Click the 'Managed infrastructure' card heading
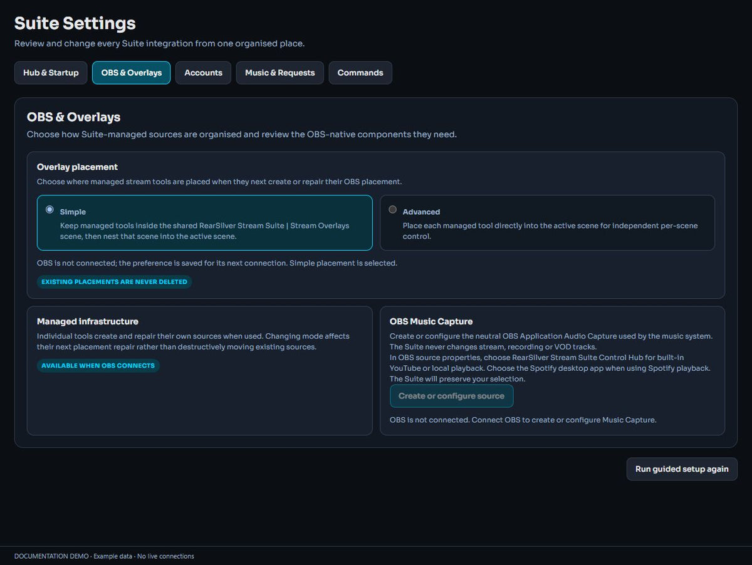 (88, 321)
